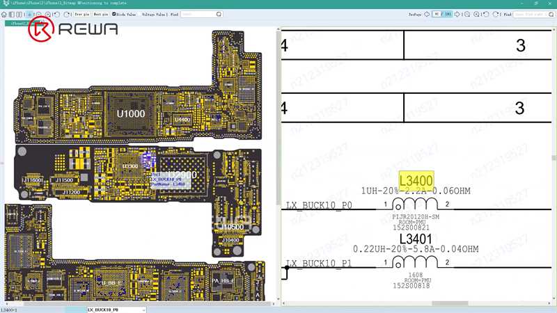Rotate the schematic clockwise

click(496, 14)
